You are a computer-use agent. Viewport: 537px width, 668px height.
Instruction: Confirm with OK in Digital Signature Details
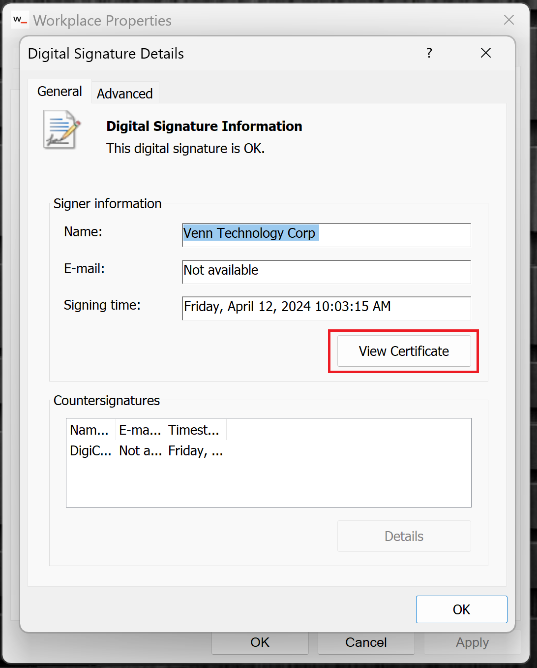point(461,609)
